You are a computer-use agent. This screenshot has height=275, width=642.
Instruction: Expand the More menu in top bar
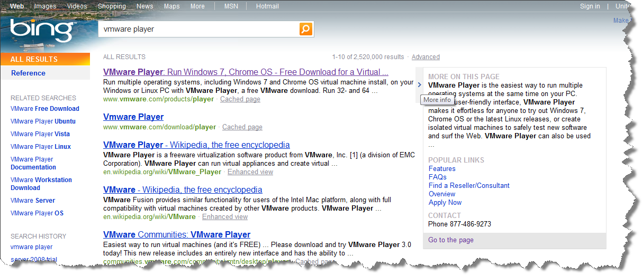click(197, 6)
